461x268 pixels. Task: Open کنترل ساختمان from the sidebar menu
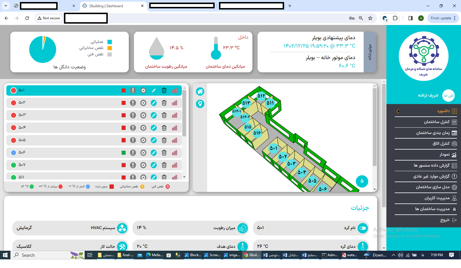coord(437,122)
